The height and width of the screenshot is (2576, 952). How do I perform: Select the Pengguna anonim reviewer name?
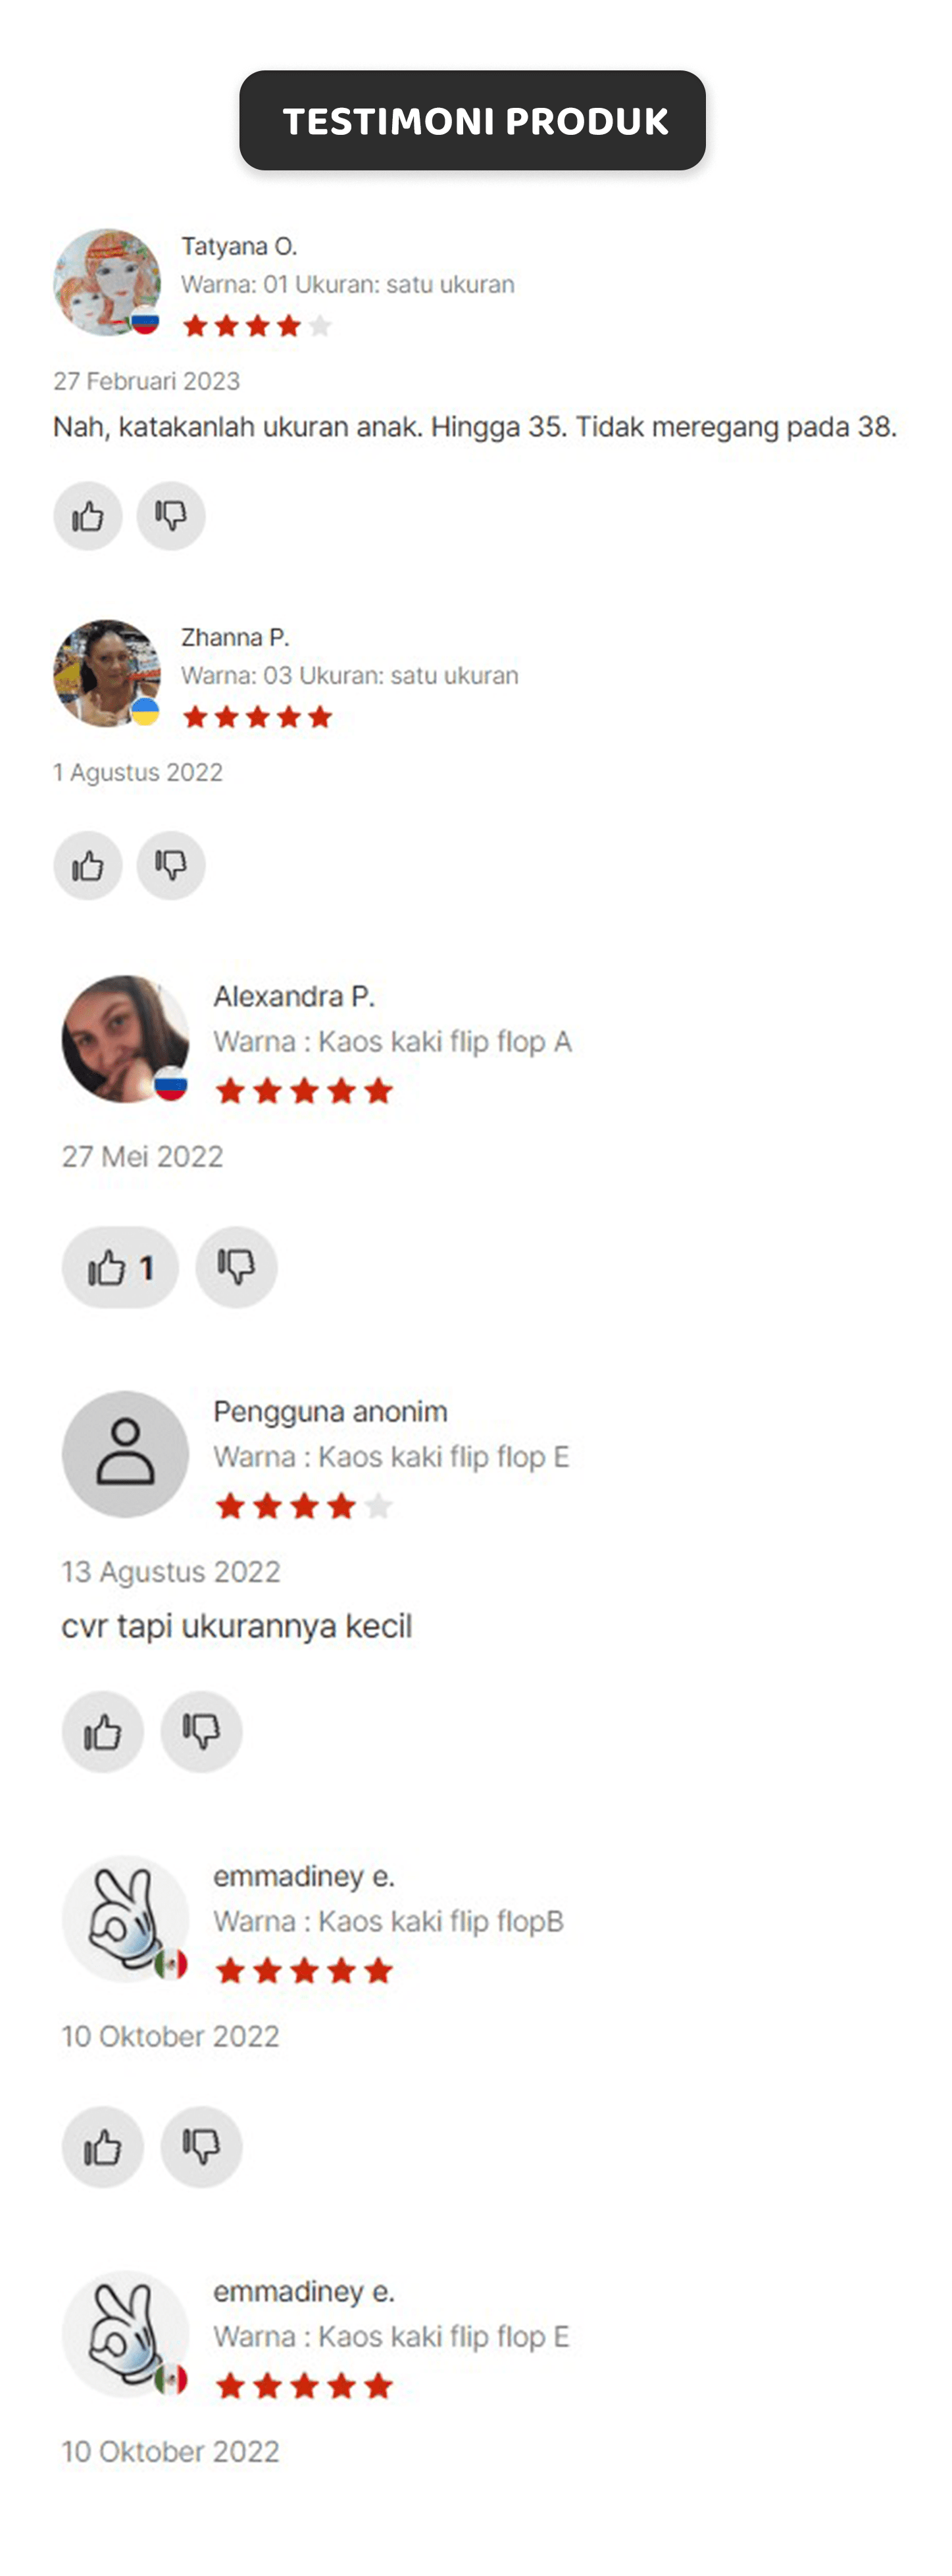point(330,1411)
